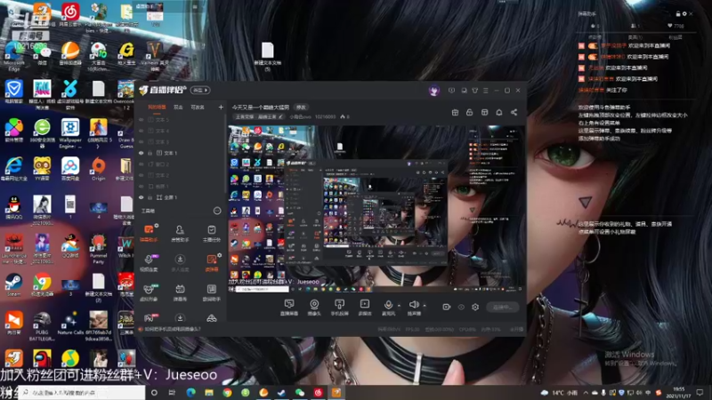Add a 手机投屏 phone mirroring source
The width and height of the screenshot is (712, 400).
click(x=339, y=307)
